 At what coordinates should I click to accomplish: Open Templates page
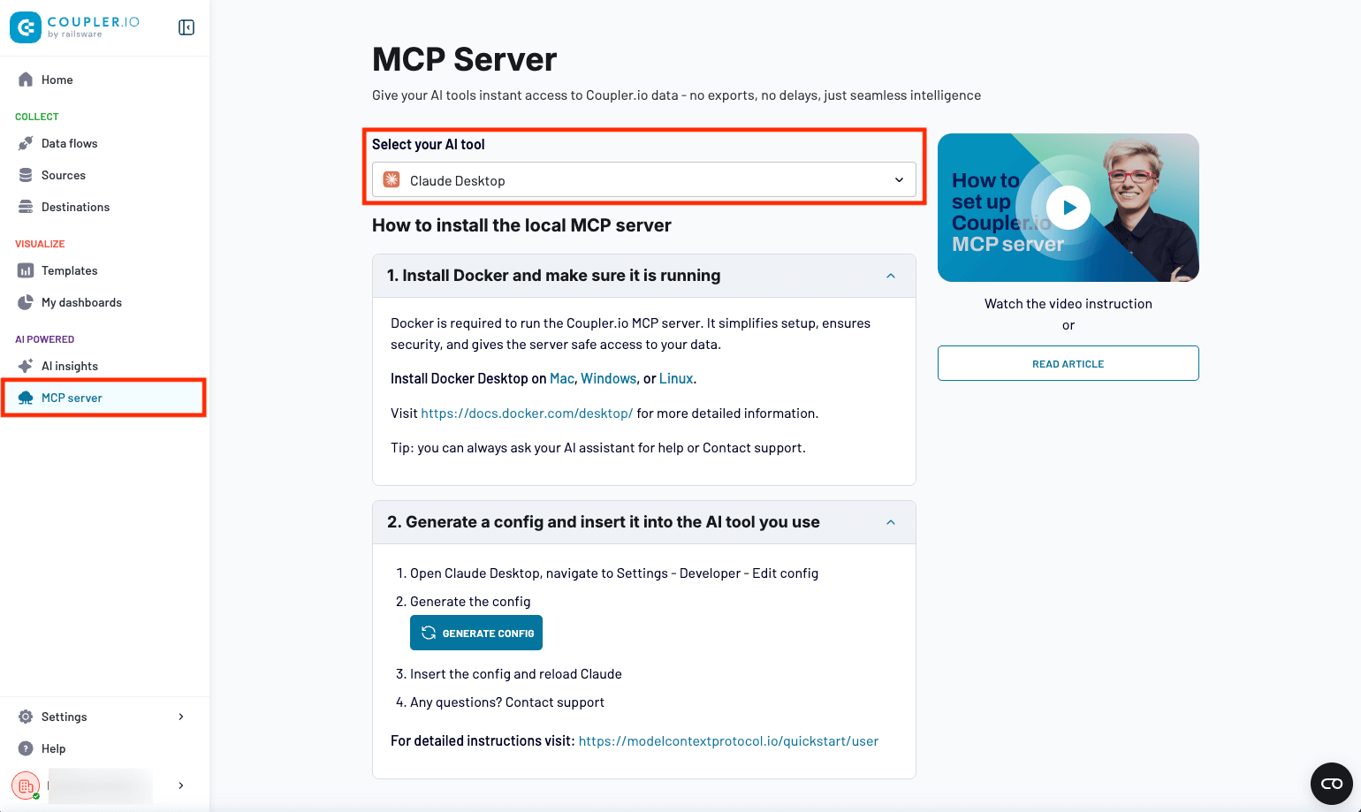click(104, 270)
